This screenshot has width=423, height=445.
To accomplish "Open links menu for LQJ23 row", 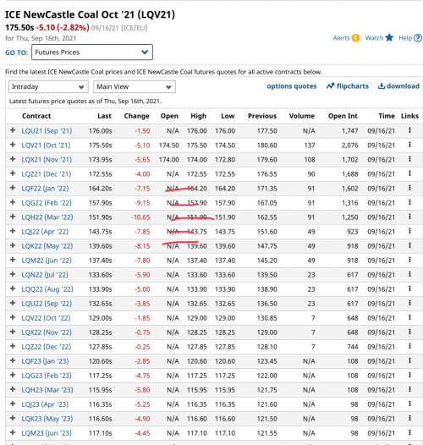I will (x=409, y=404).
